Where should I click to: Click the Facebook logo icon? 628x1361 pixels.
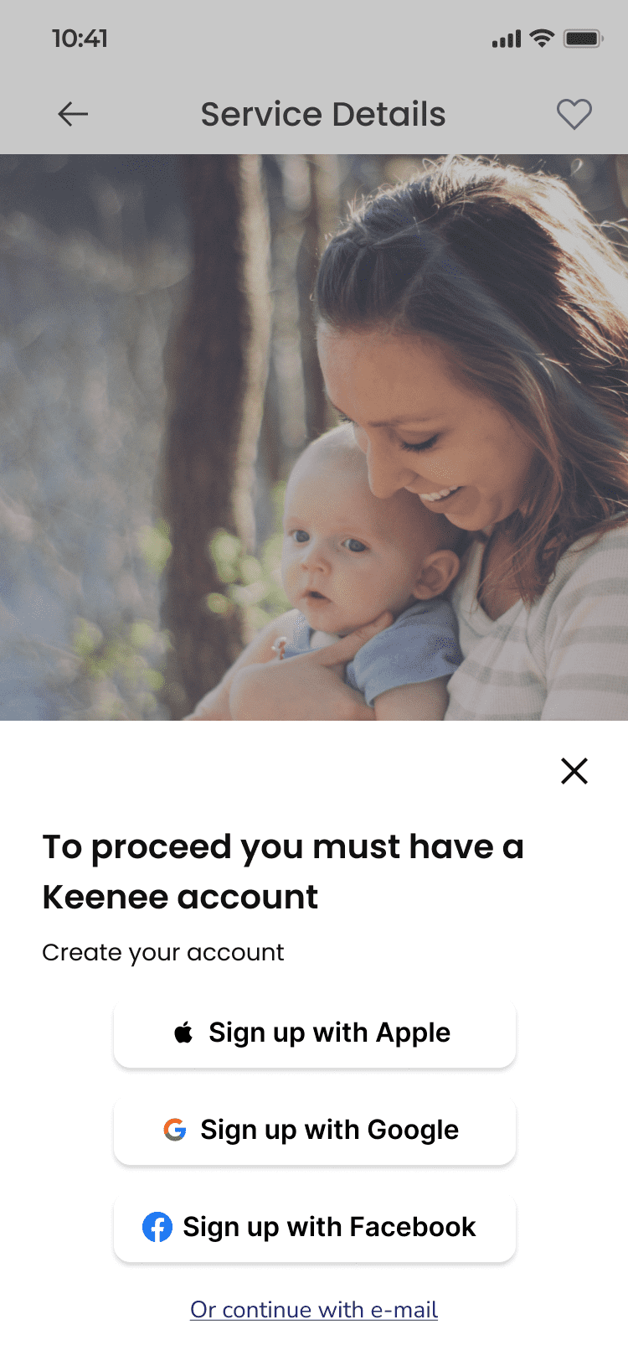click(x=157, y=1227)
